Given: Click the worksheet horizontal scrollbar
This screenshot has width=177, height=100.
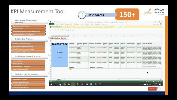Looking at the screenshot, I should click(140, 79).
